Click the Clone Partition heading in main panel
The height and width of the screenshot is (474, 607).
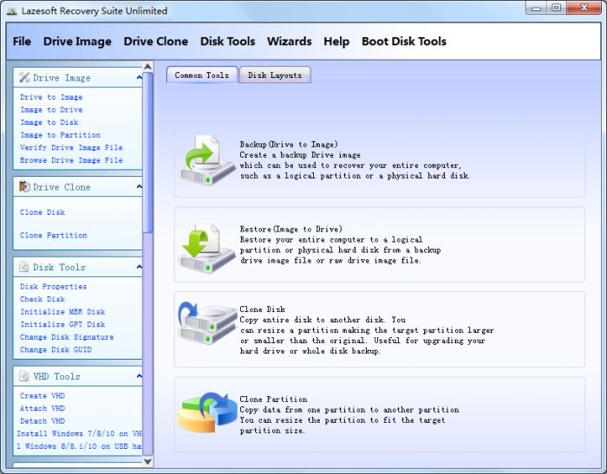[273, 399]
